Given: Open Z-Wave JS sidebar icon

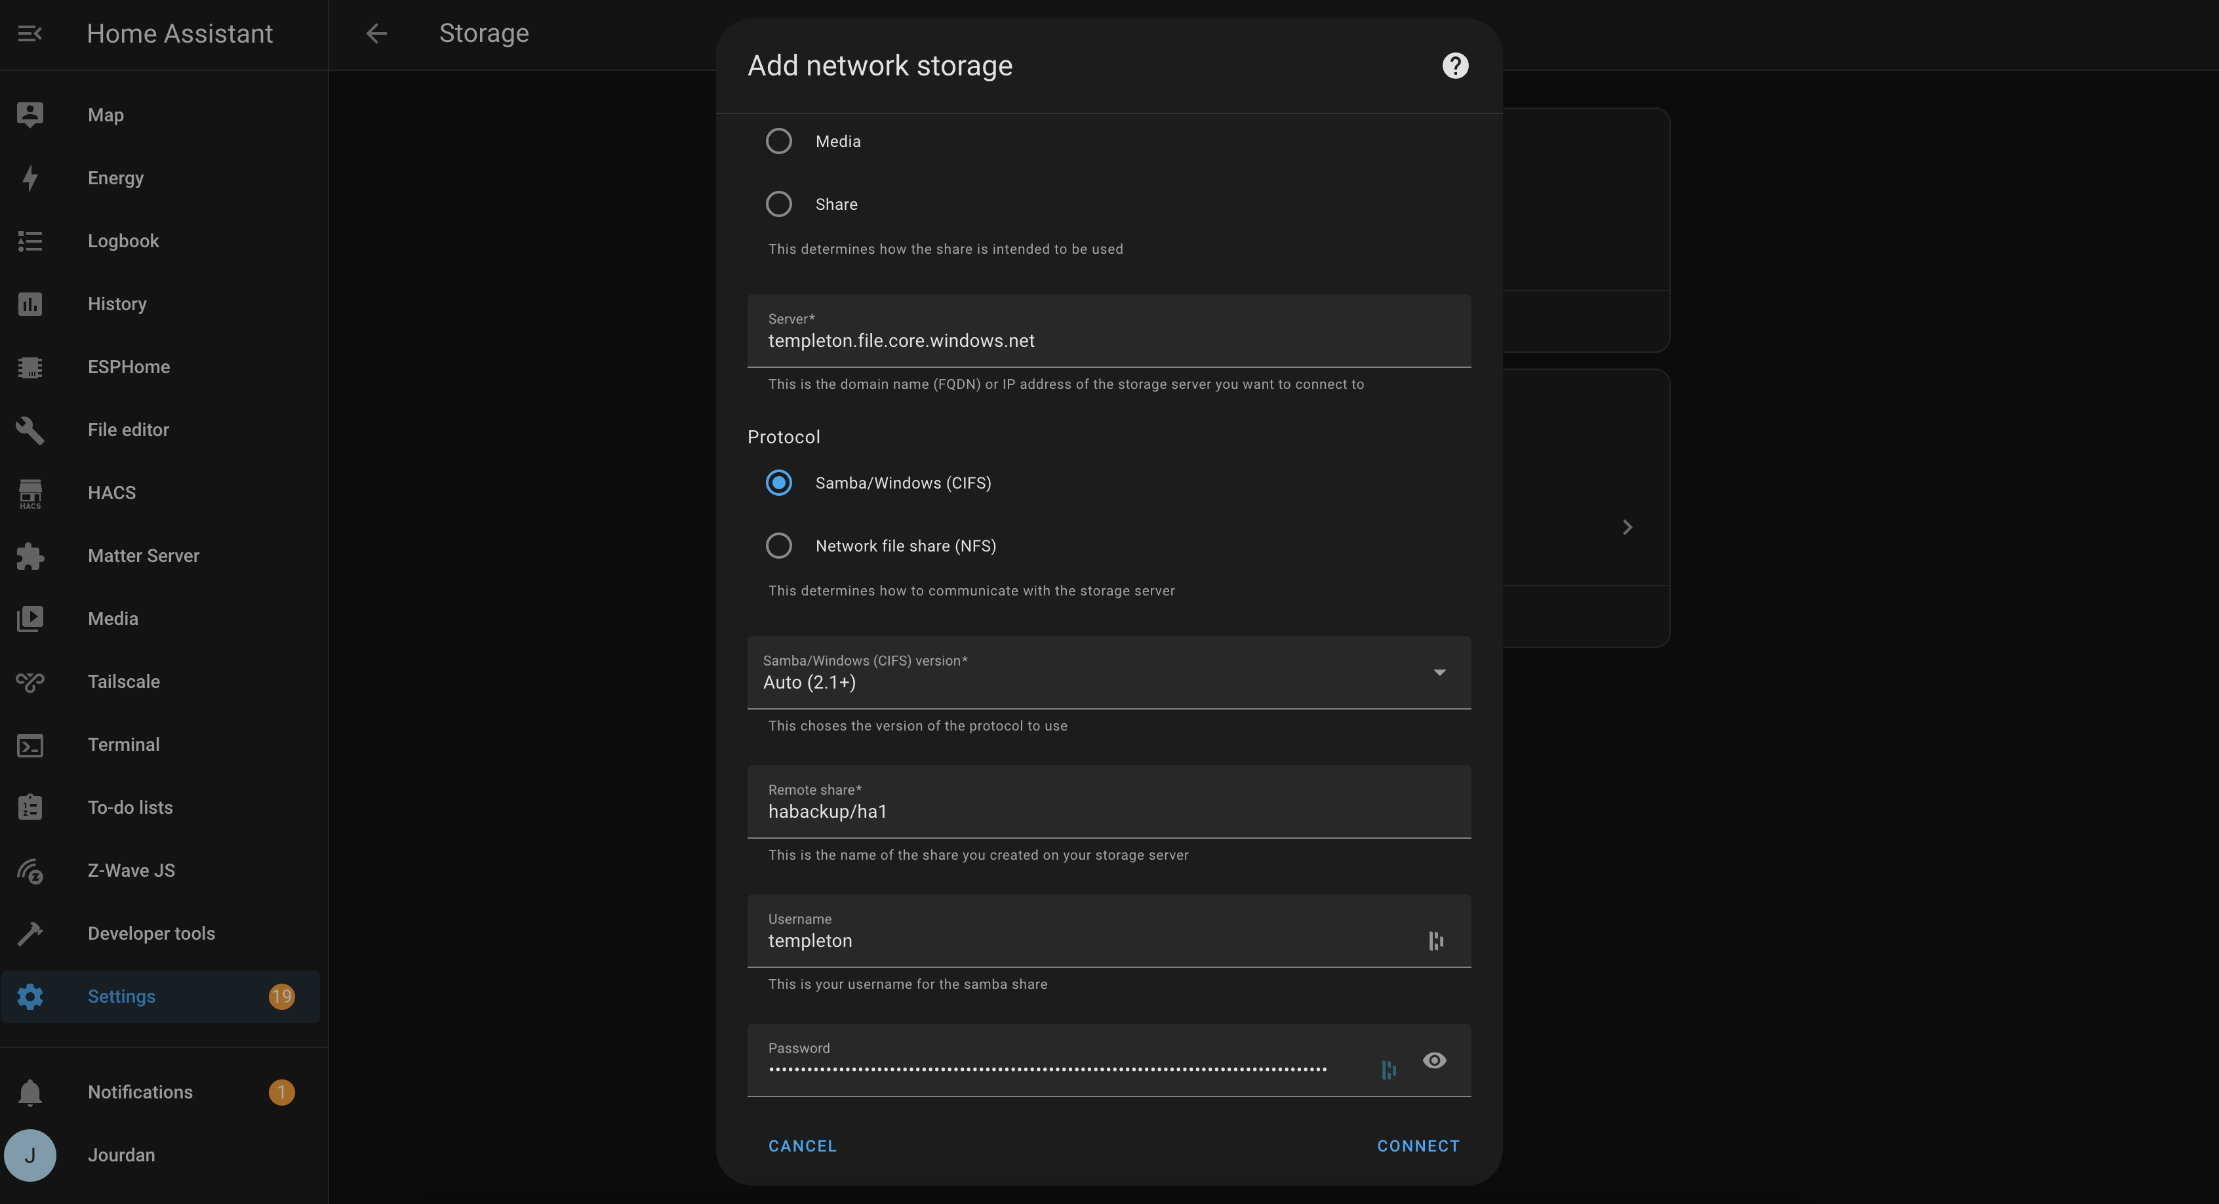Looking at the screenshot, I should click(x=30, y=871).
